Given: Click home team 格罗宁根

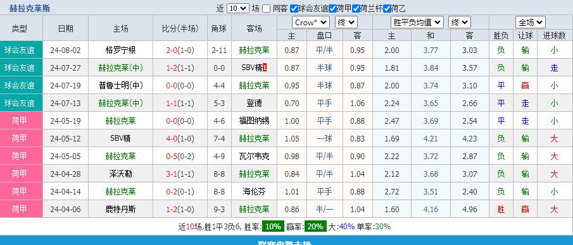Looking at the screenshot, I should pyautogui.click(x=120, y=50).
